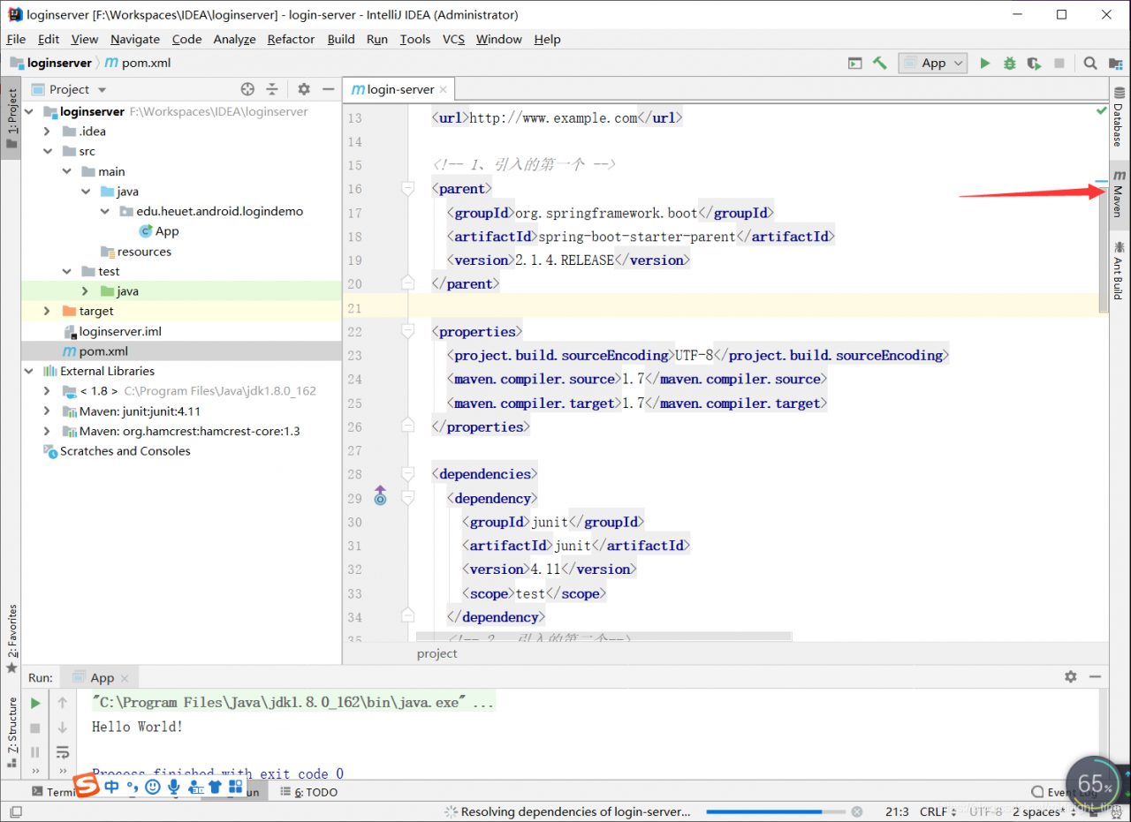This screenshot has height=822, width=1131.
Task: Click the Pause output icon in the Run panel
Action: coord(35,752)
